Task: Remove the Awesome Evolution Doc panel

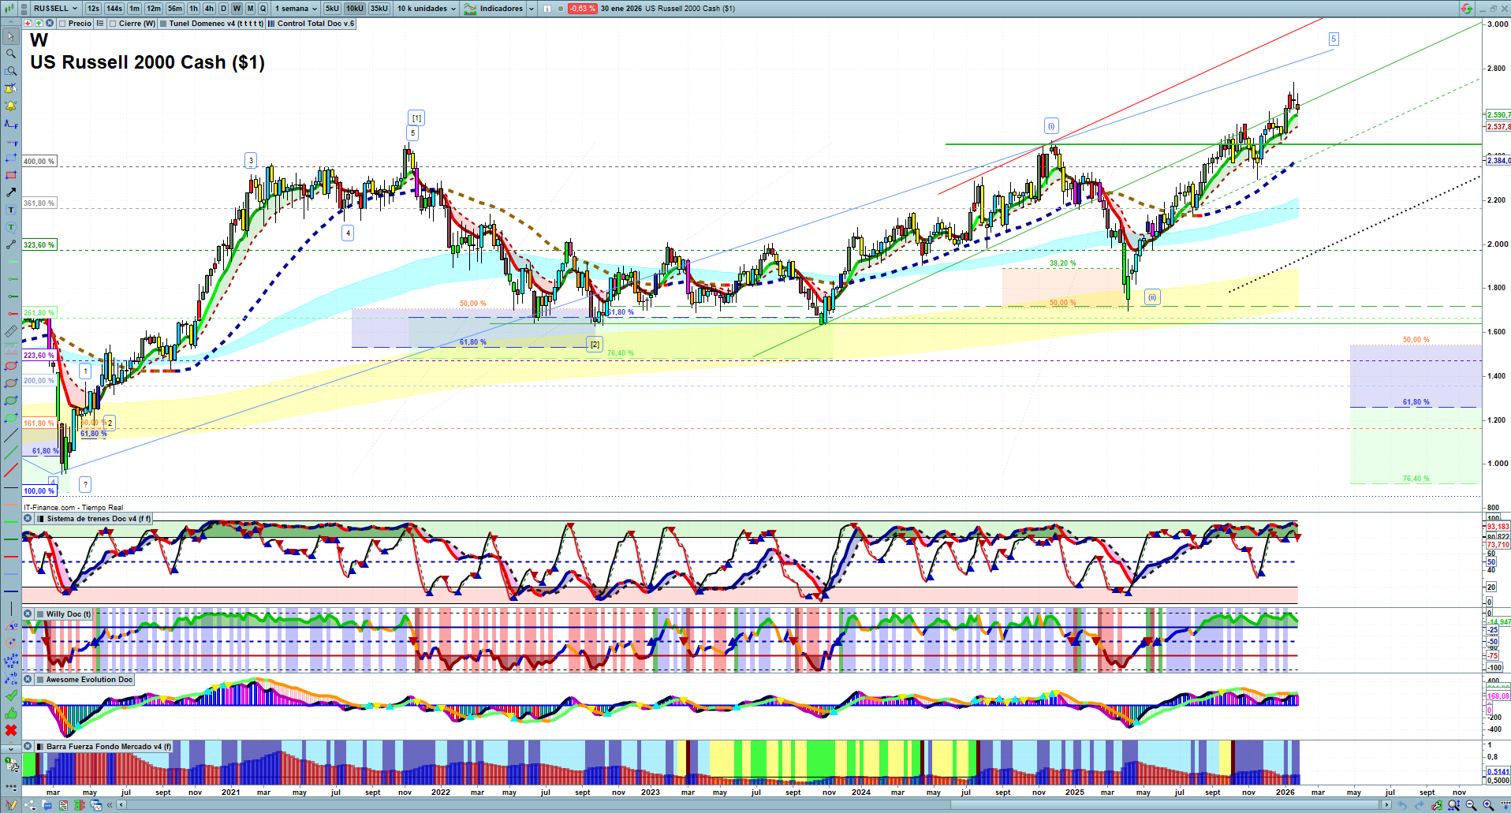Action: (x=28, y=680)
